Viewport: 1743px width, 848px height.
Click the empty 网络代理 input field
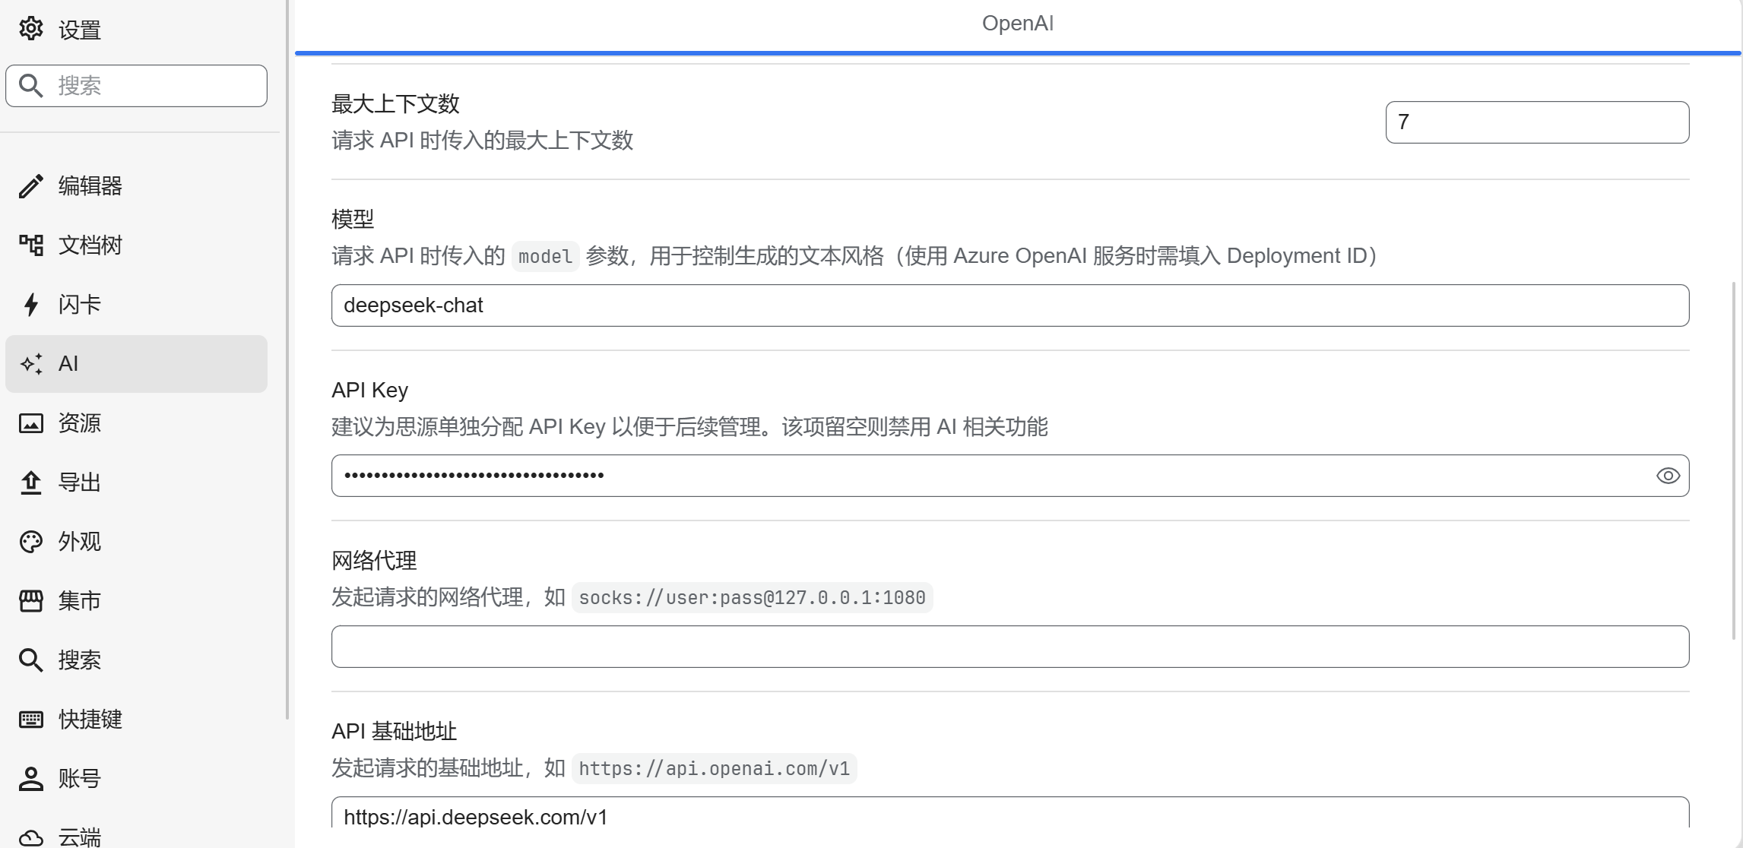[1009, 647]
